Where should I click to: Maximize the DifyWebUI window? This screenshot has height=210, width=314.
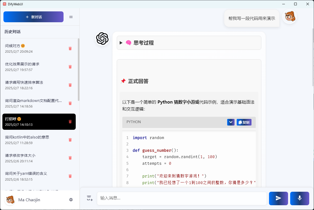[295, 4]
